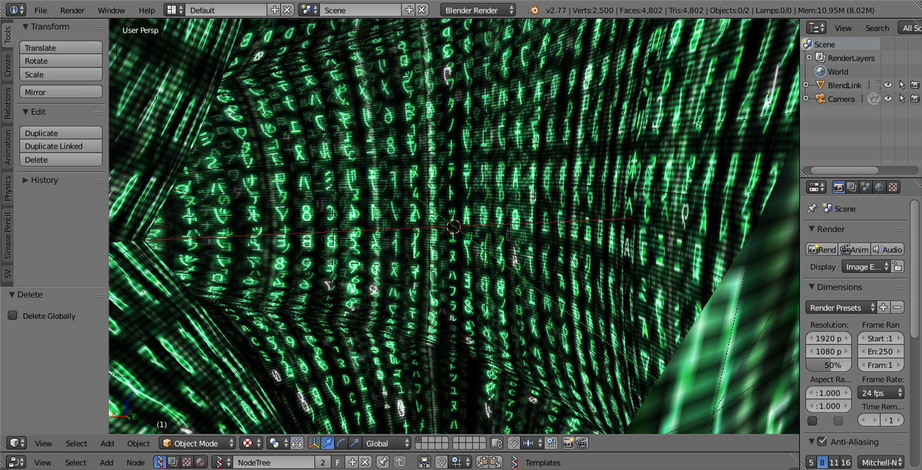Viewport: 922px width, 470px height.
Task: Expand the BlendLink tree item
Action: click(x=806, y=85)
